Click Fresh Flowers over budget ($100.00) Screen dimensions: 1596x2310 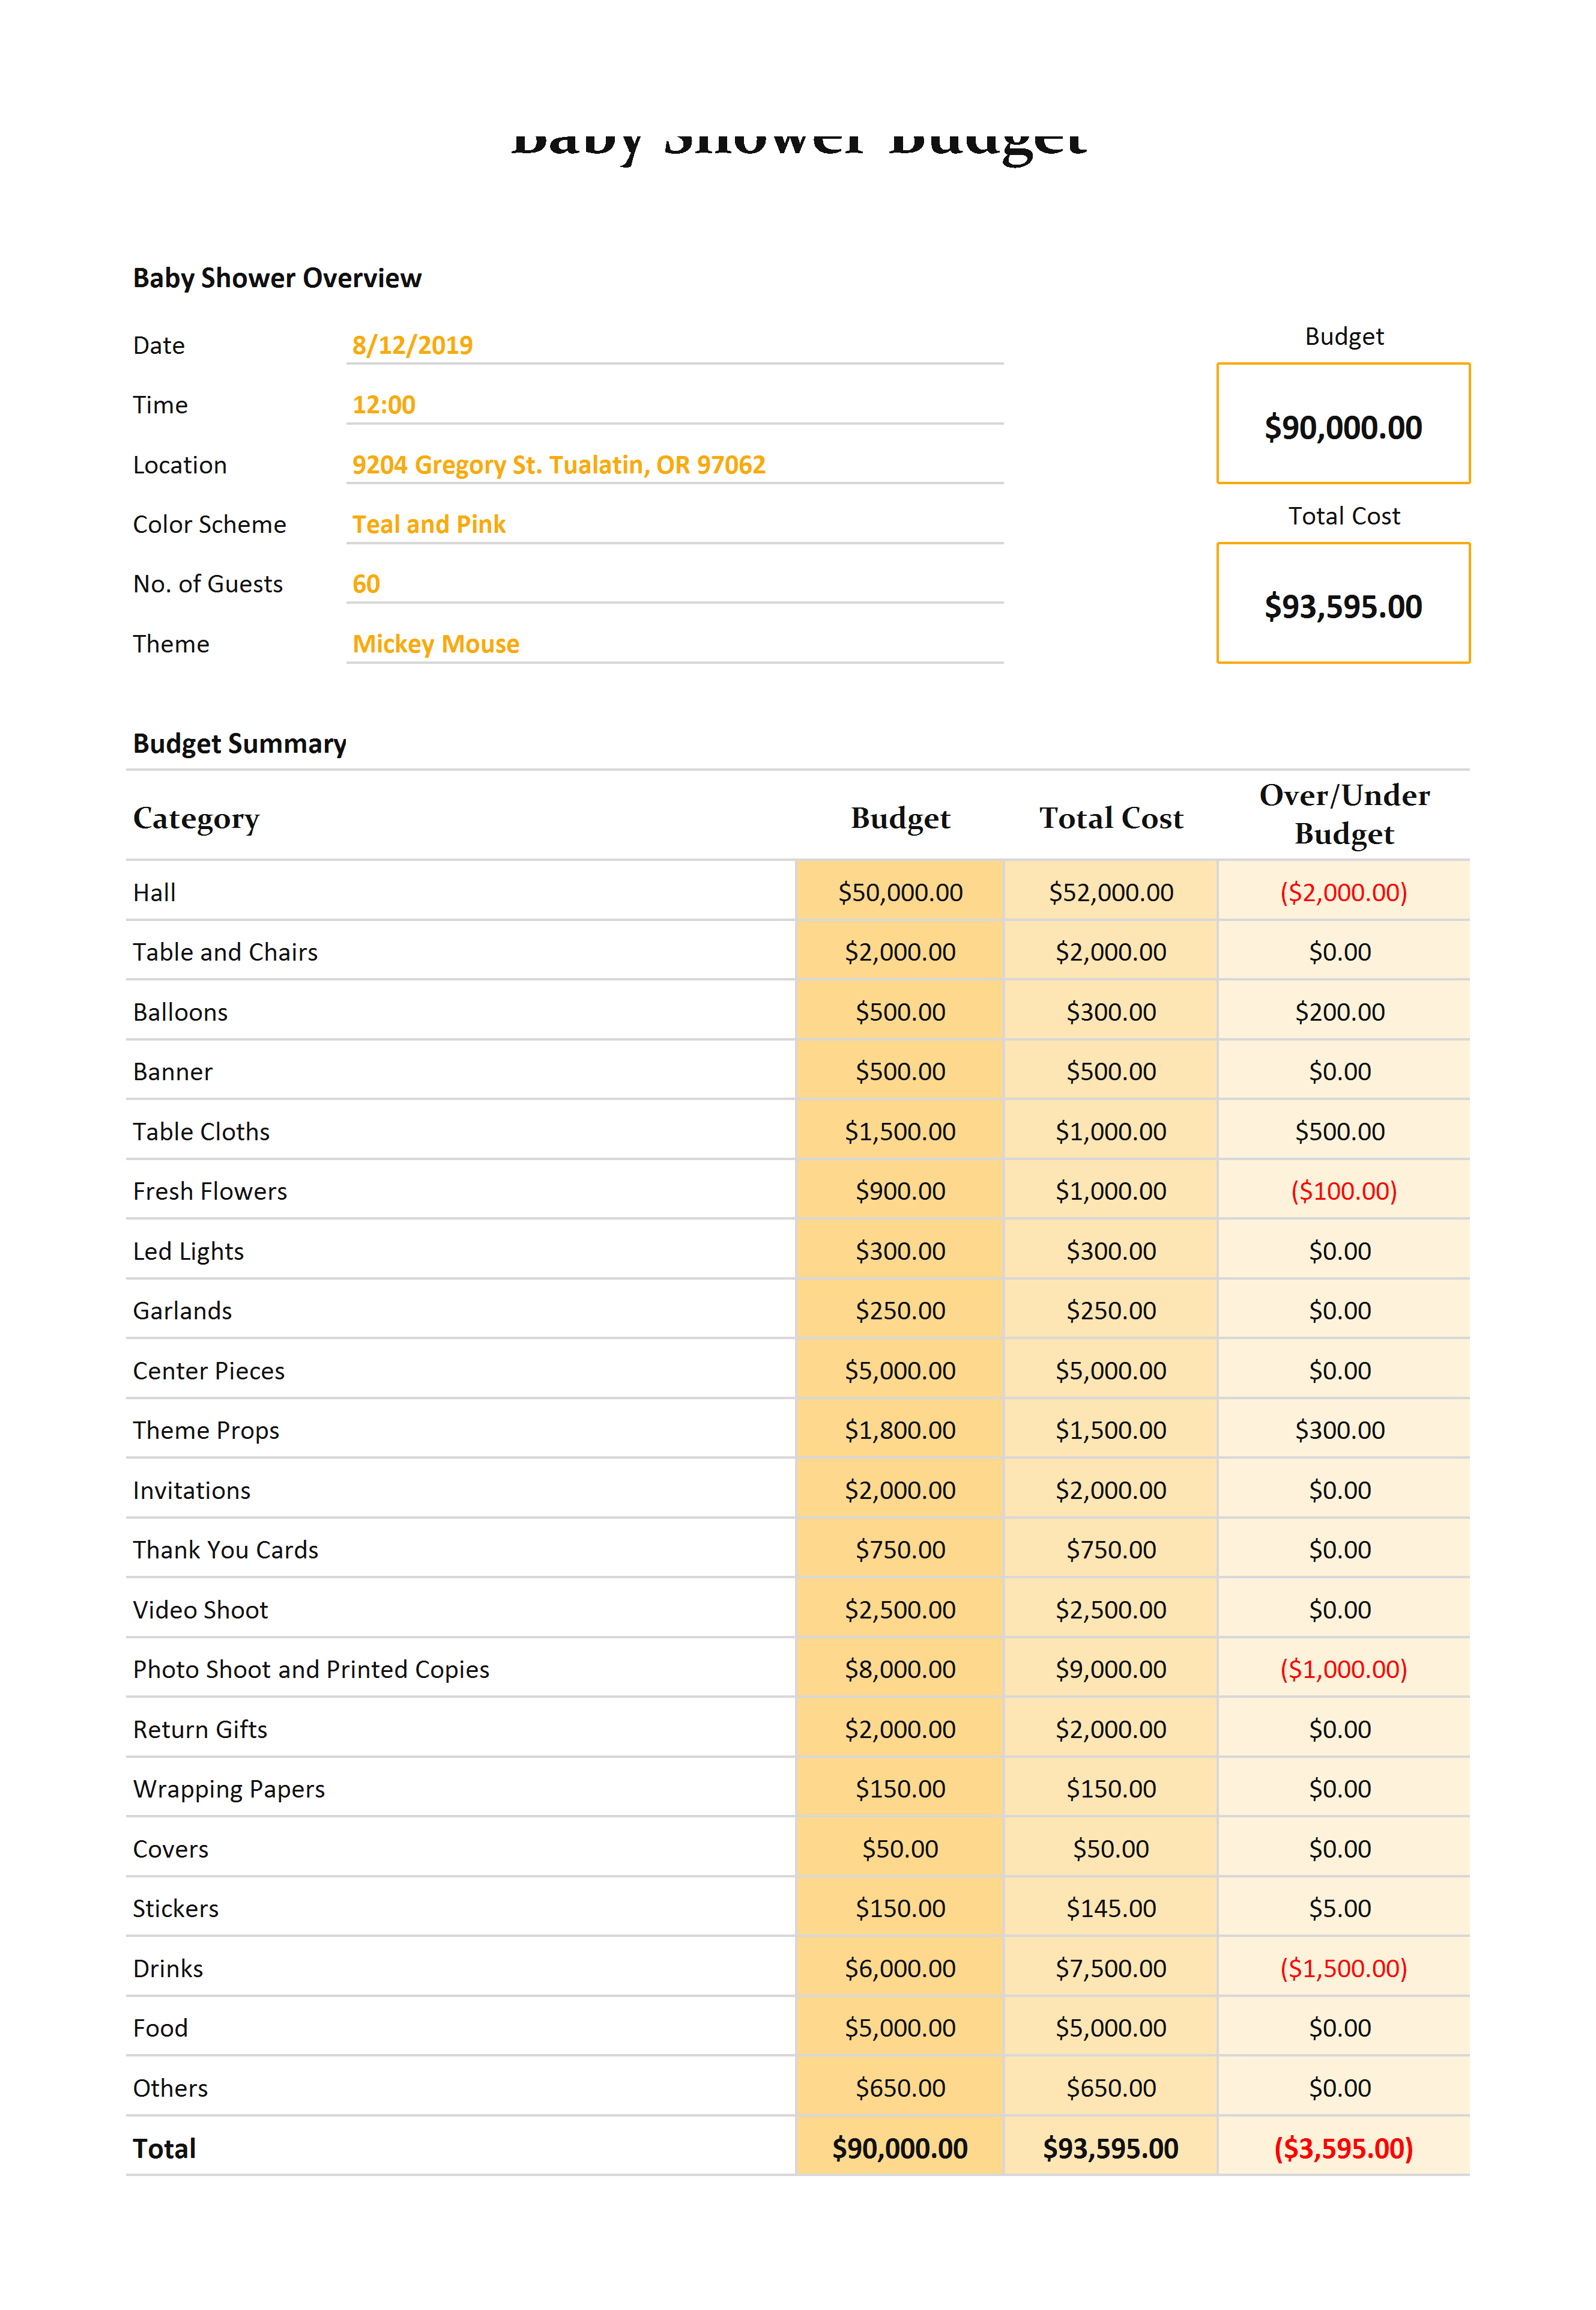(1343, 1191)
